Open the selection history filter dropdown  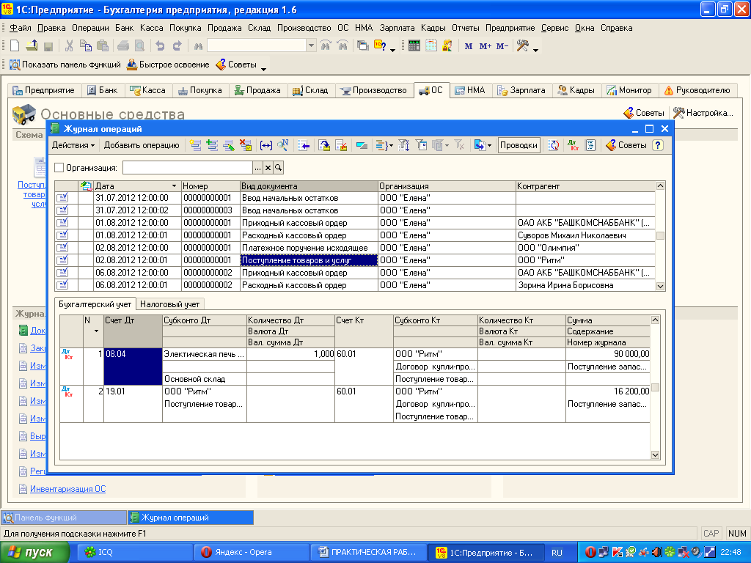(447, 146)
